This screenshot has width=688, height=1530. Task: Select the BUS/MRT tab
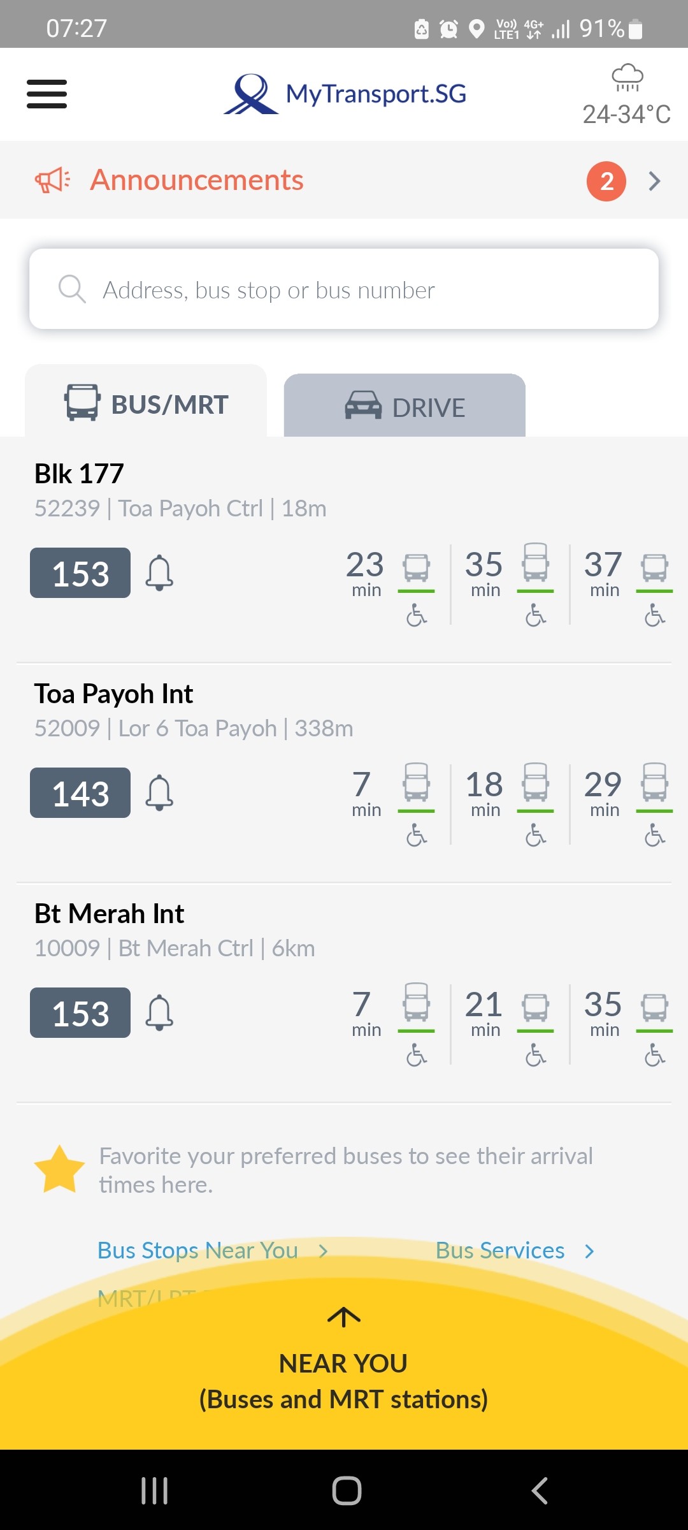146,402
